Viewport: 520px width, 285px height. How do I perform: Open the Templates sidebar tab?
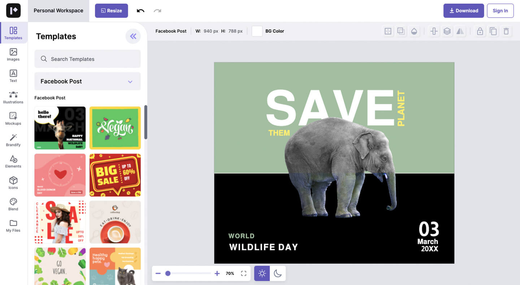13,33
